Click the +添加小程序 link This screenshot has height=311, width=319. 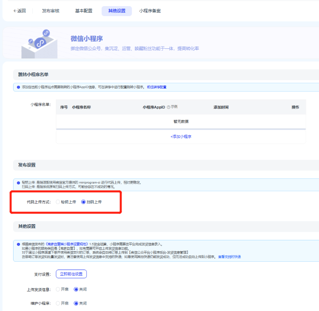click(181, 137)
